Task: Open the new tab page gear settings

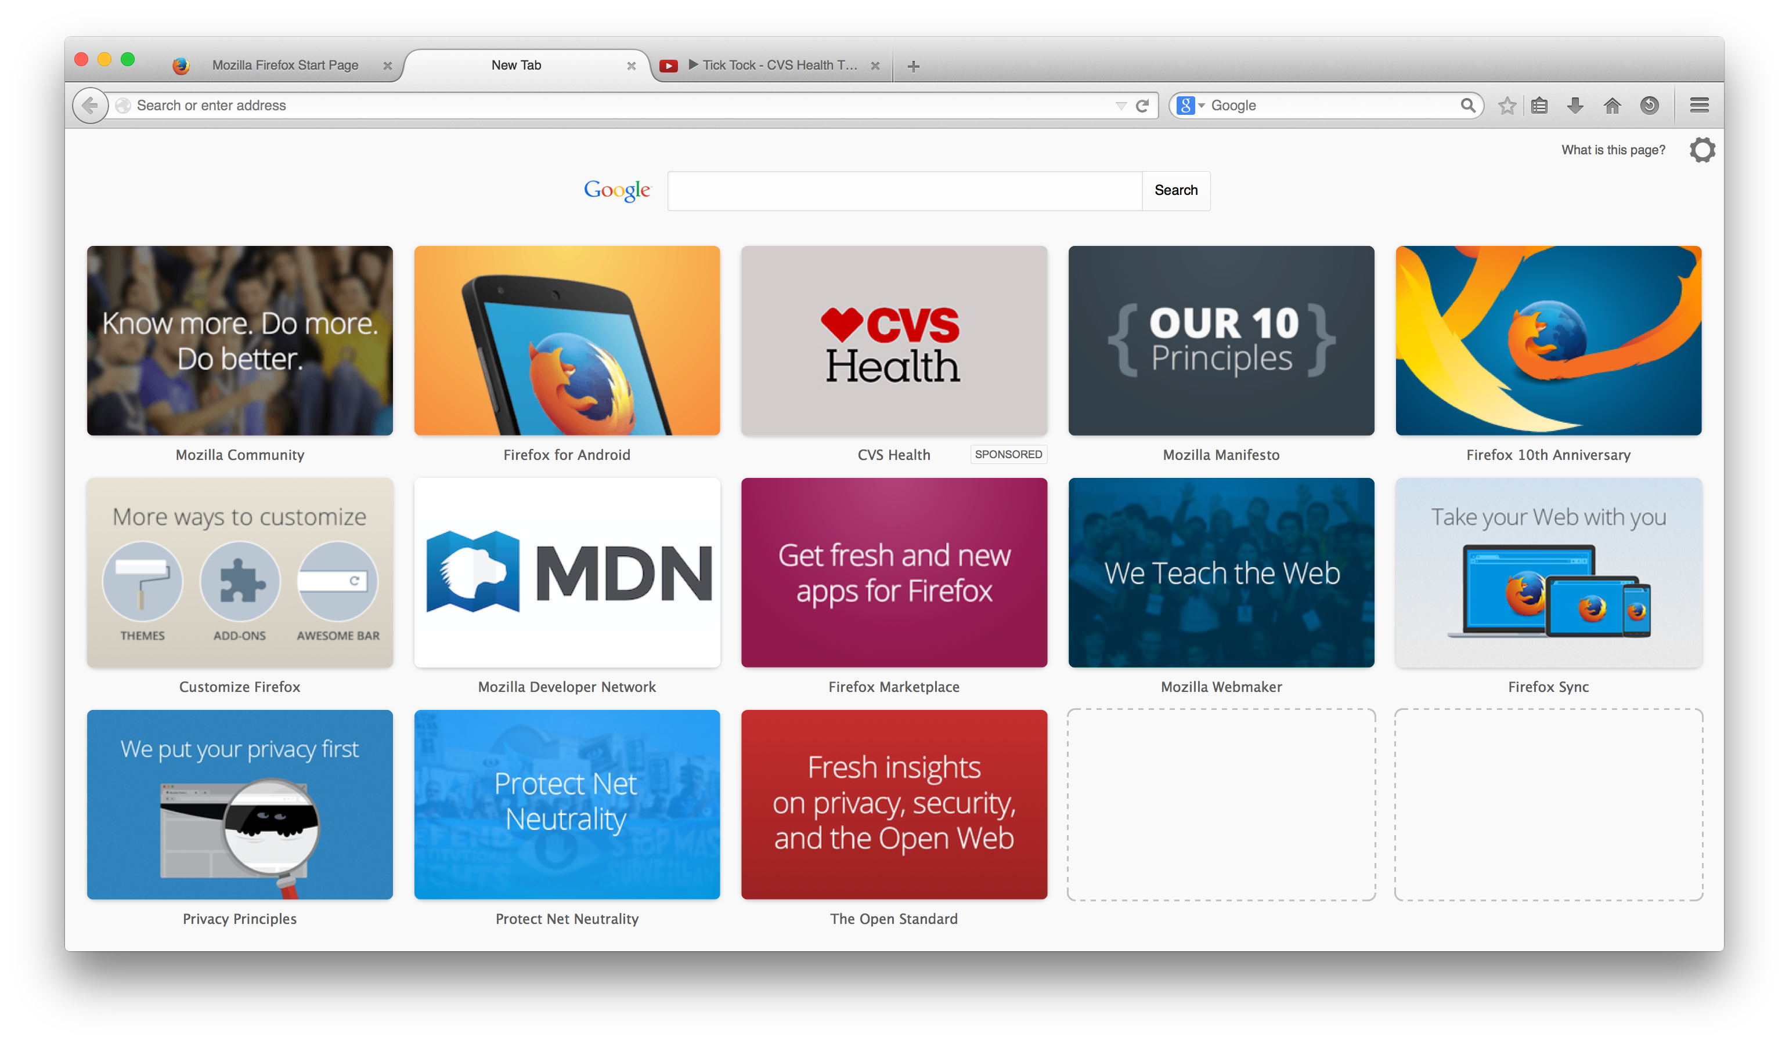Action: tap(1702, 150)
